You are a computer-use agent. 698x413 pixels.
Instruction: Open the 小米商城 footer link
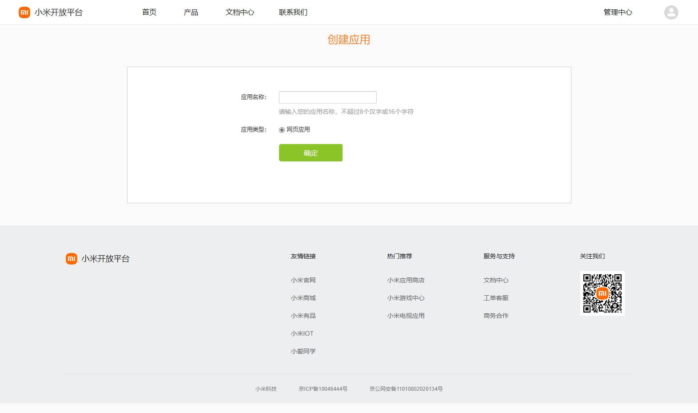tap(303, 298)
